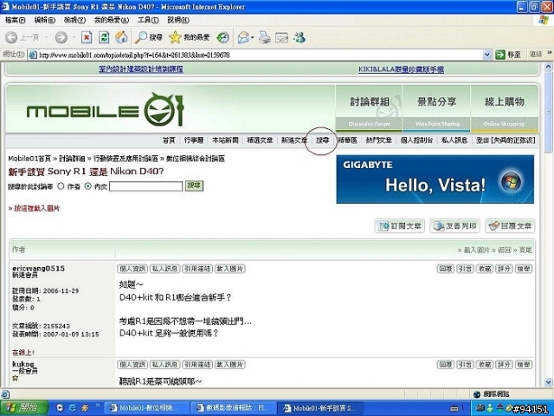Select the 作者 radio button
Image resolution: width=554 pixels, height=416 pixels.
61,186
